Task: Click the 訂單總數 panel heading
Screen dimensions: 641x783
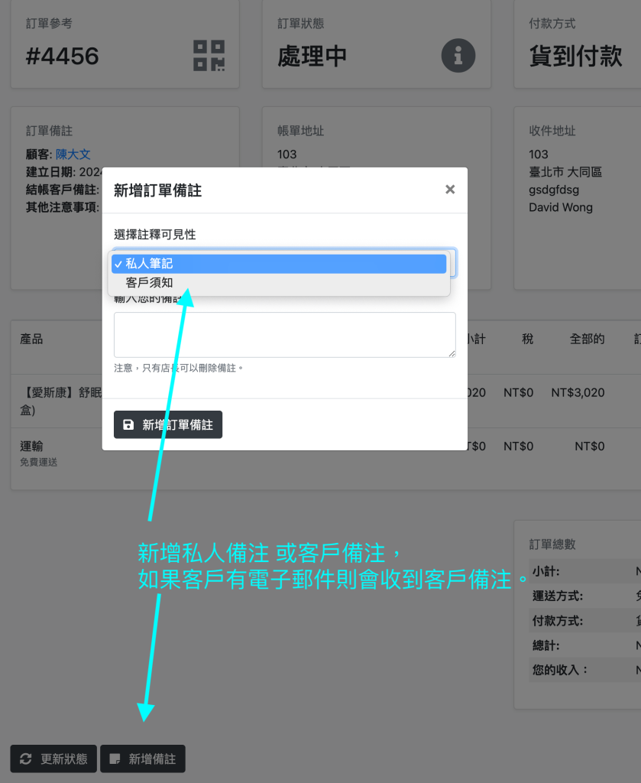Action: tap(552, 544)
